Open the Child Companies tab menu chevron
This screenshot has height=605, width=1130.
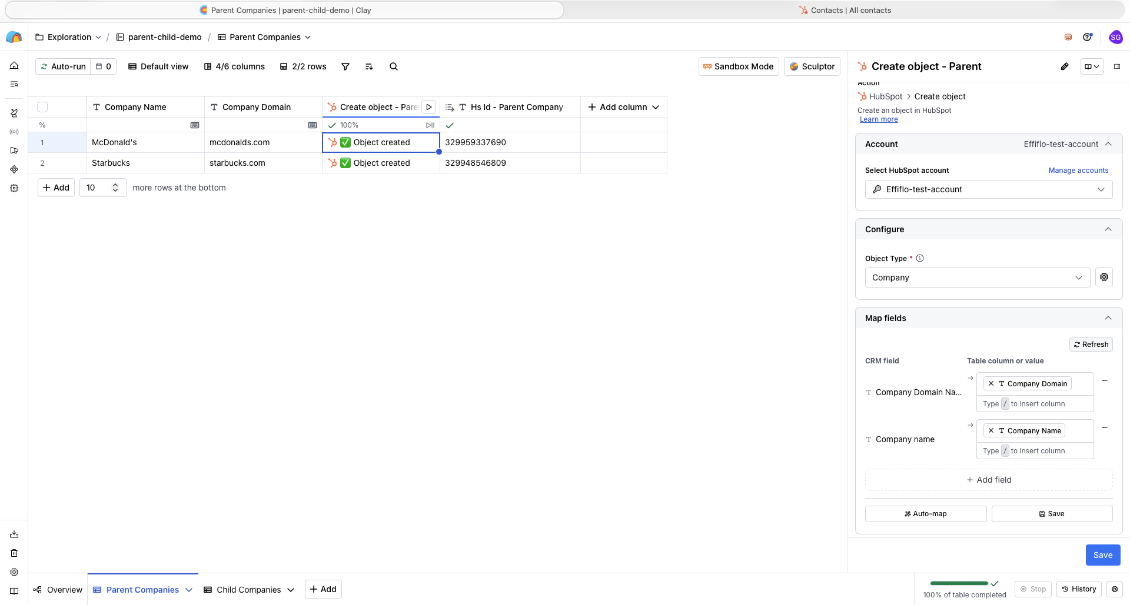pyautogui.click(x=291, y=590)
